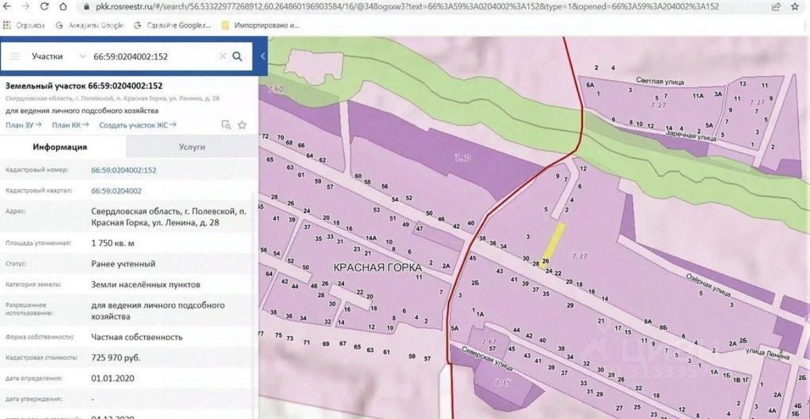Open the Импортировано bookmarks folder
Screen dimensions: 810x419
pyautogui.click(x=260, y=26)
